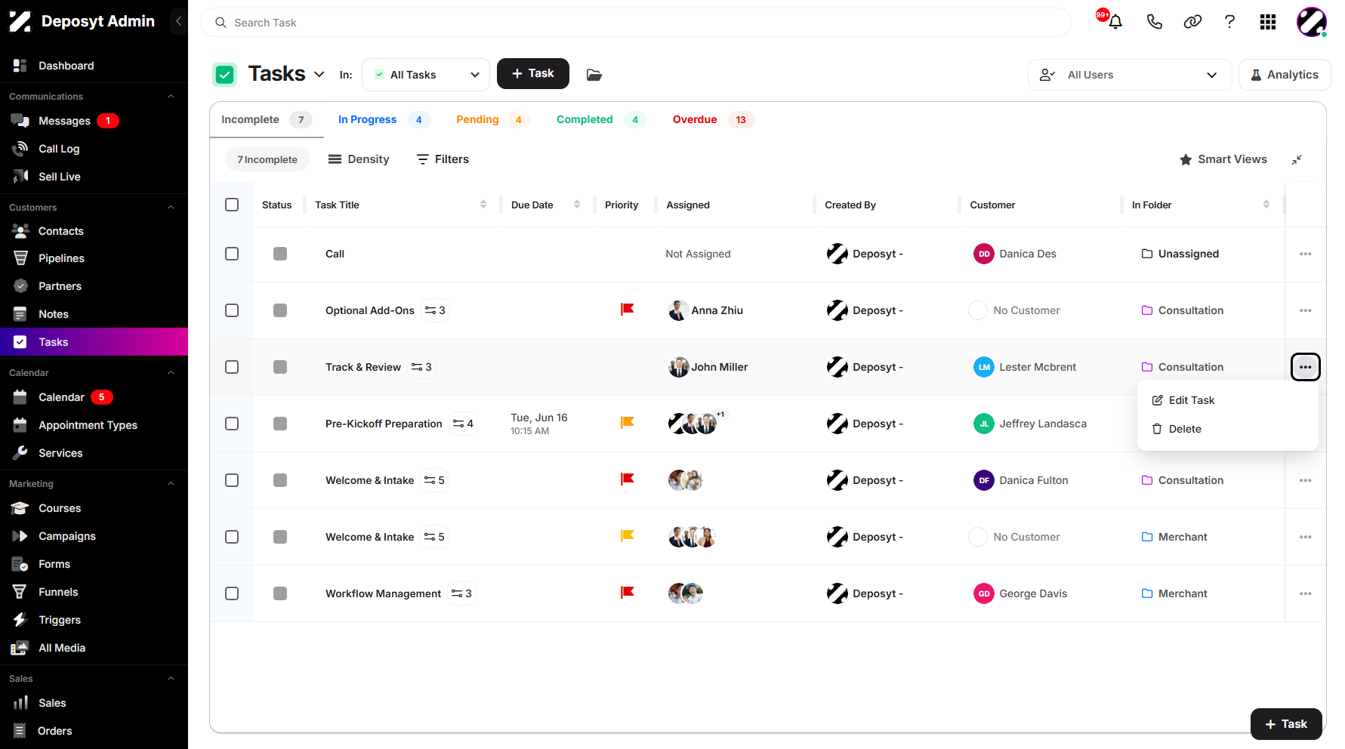
Task: Switch to Pending tab
Action: click(492, 119)
